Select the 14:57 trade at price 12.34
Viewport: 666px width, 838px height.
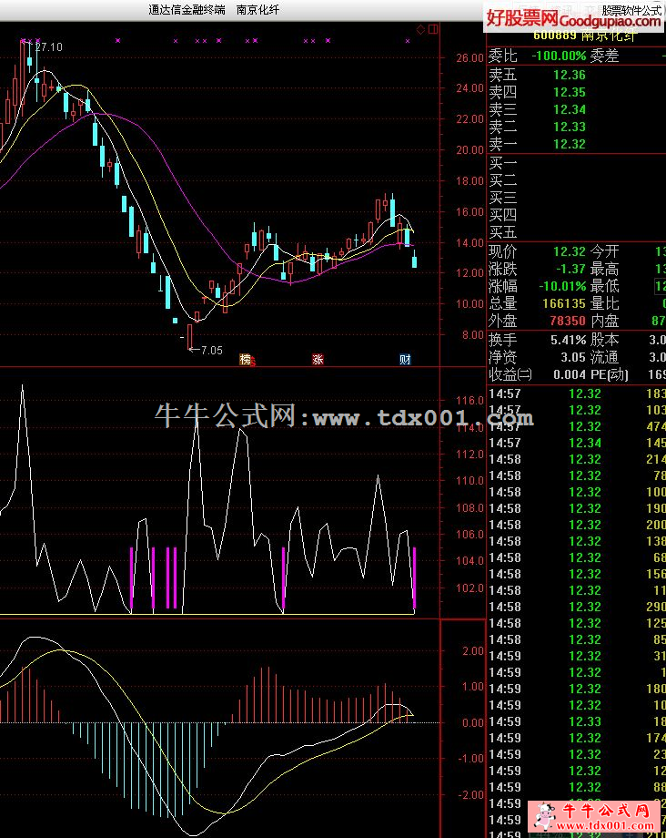[584, 443]
